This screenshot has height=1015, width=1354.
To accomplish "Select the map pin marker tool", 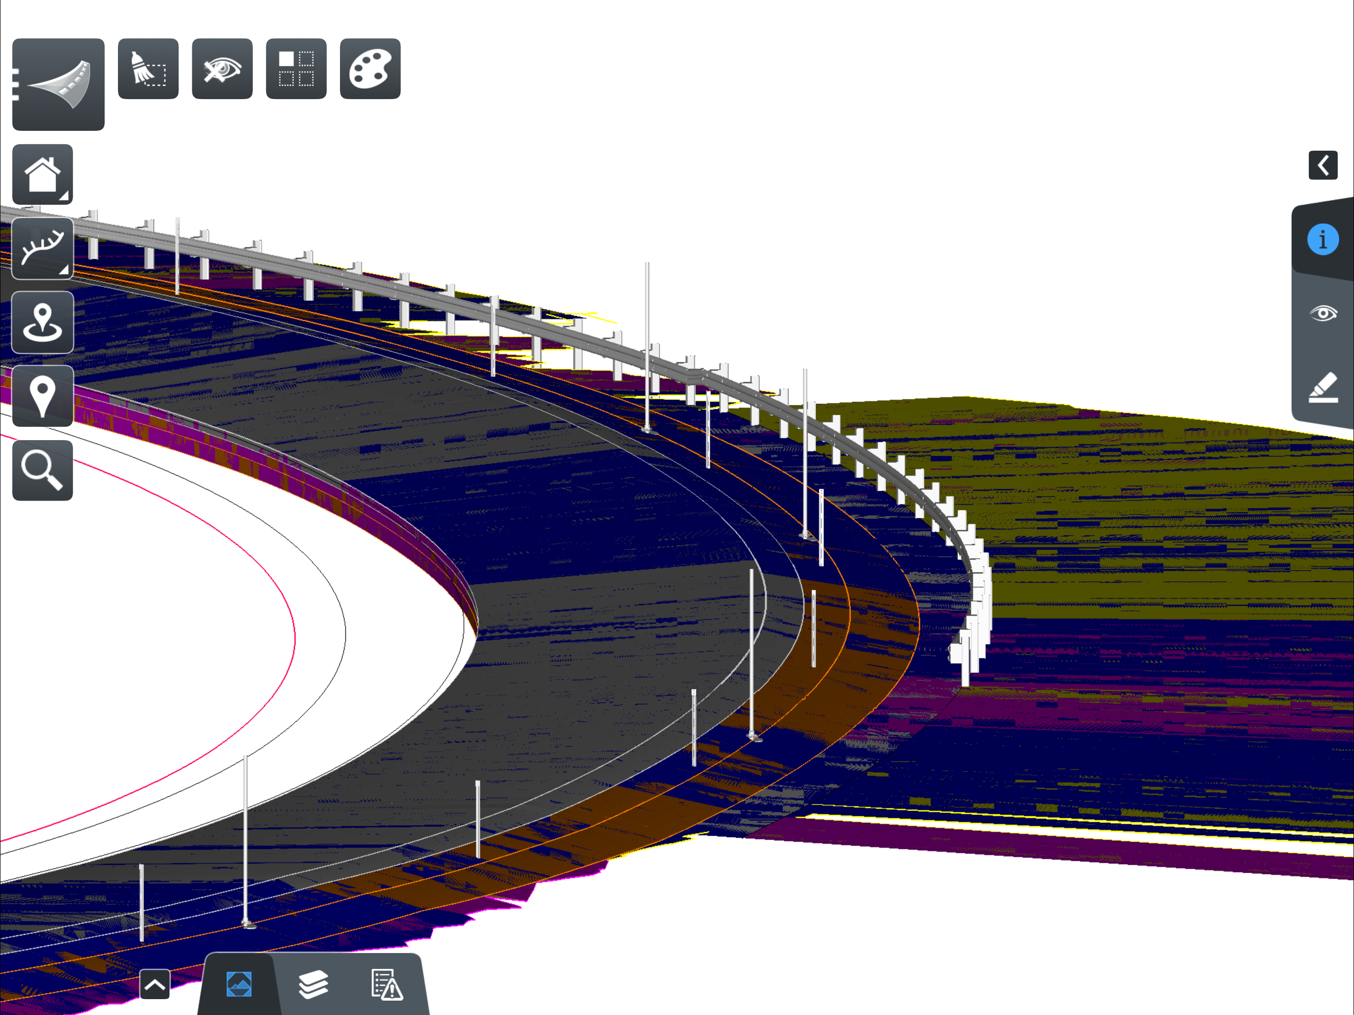I will point(42,396).
